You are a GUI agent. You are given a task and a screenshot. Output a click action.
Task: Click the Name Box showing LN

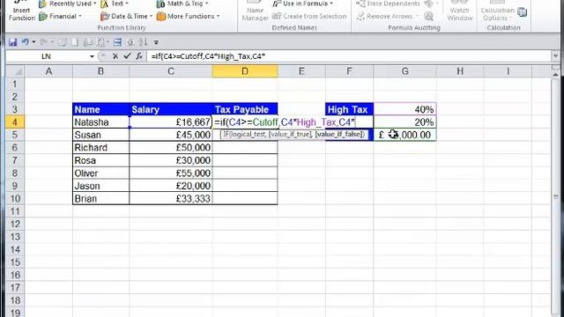tap(47, 56)
